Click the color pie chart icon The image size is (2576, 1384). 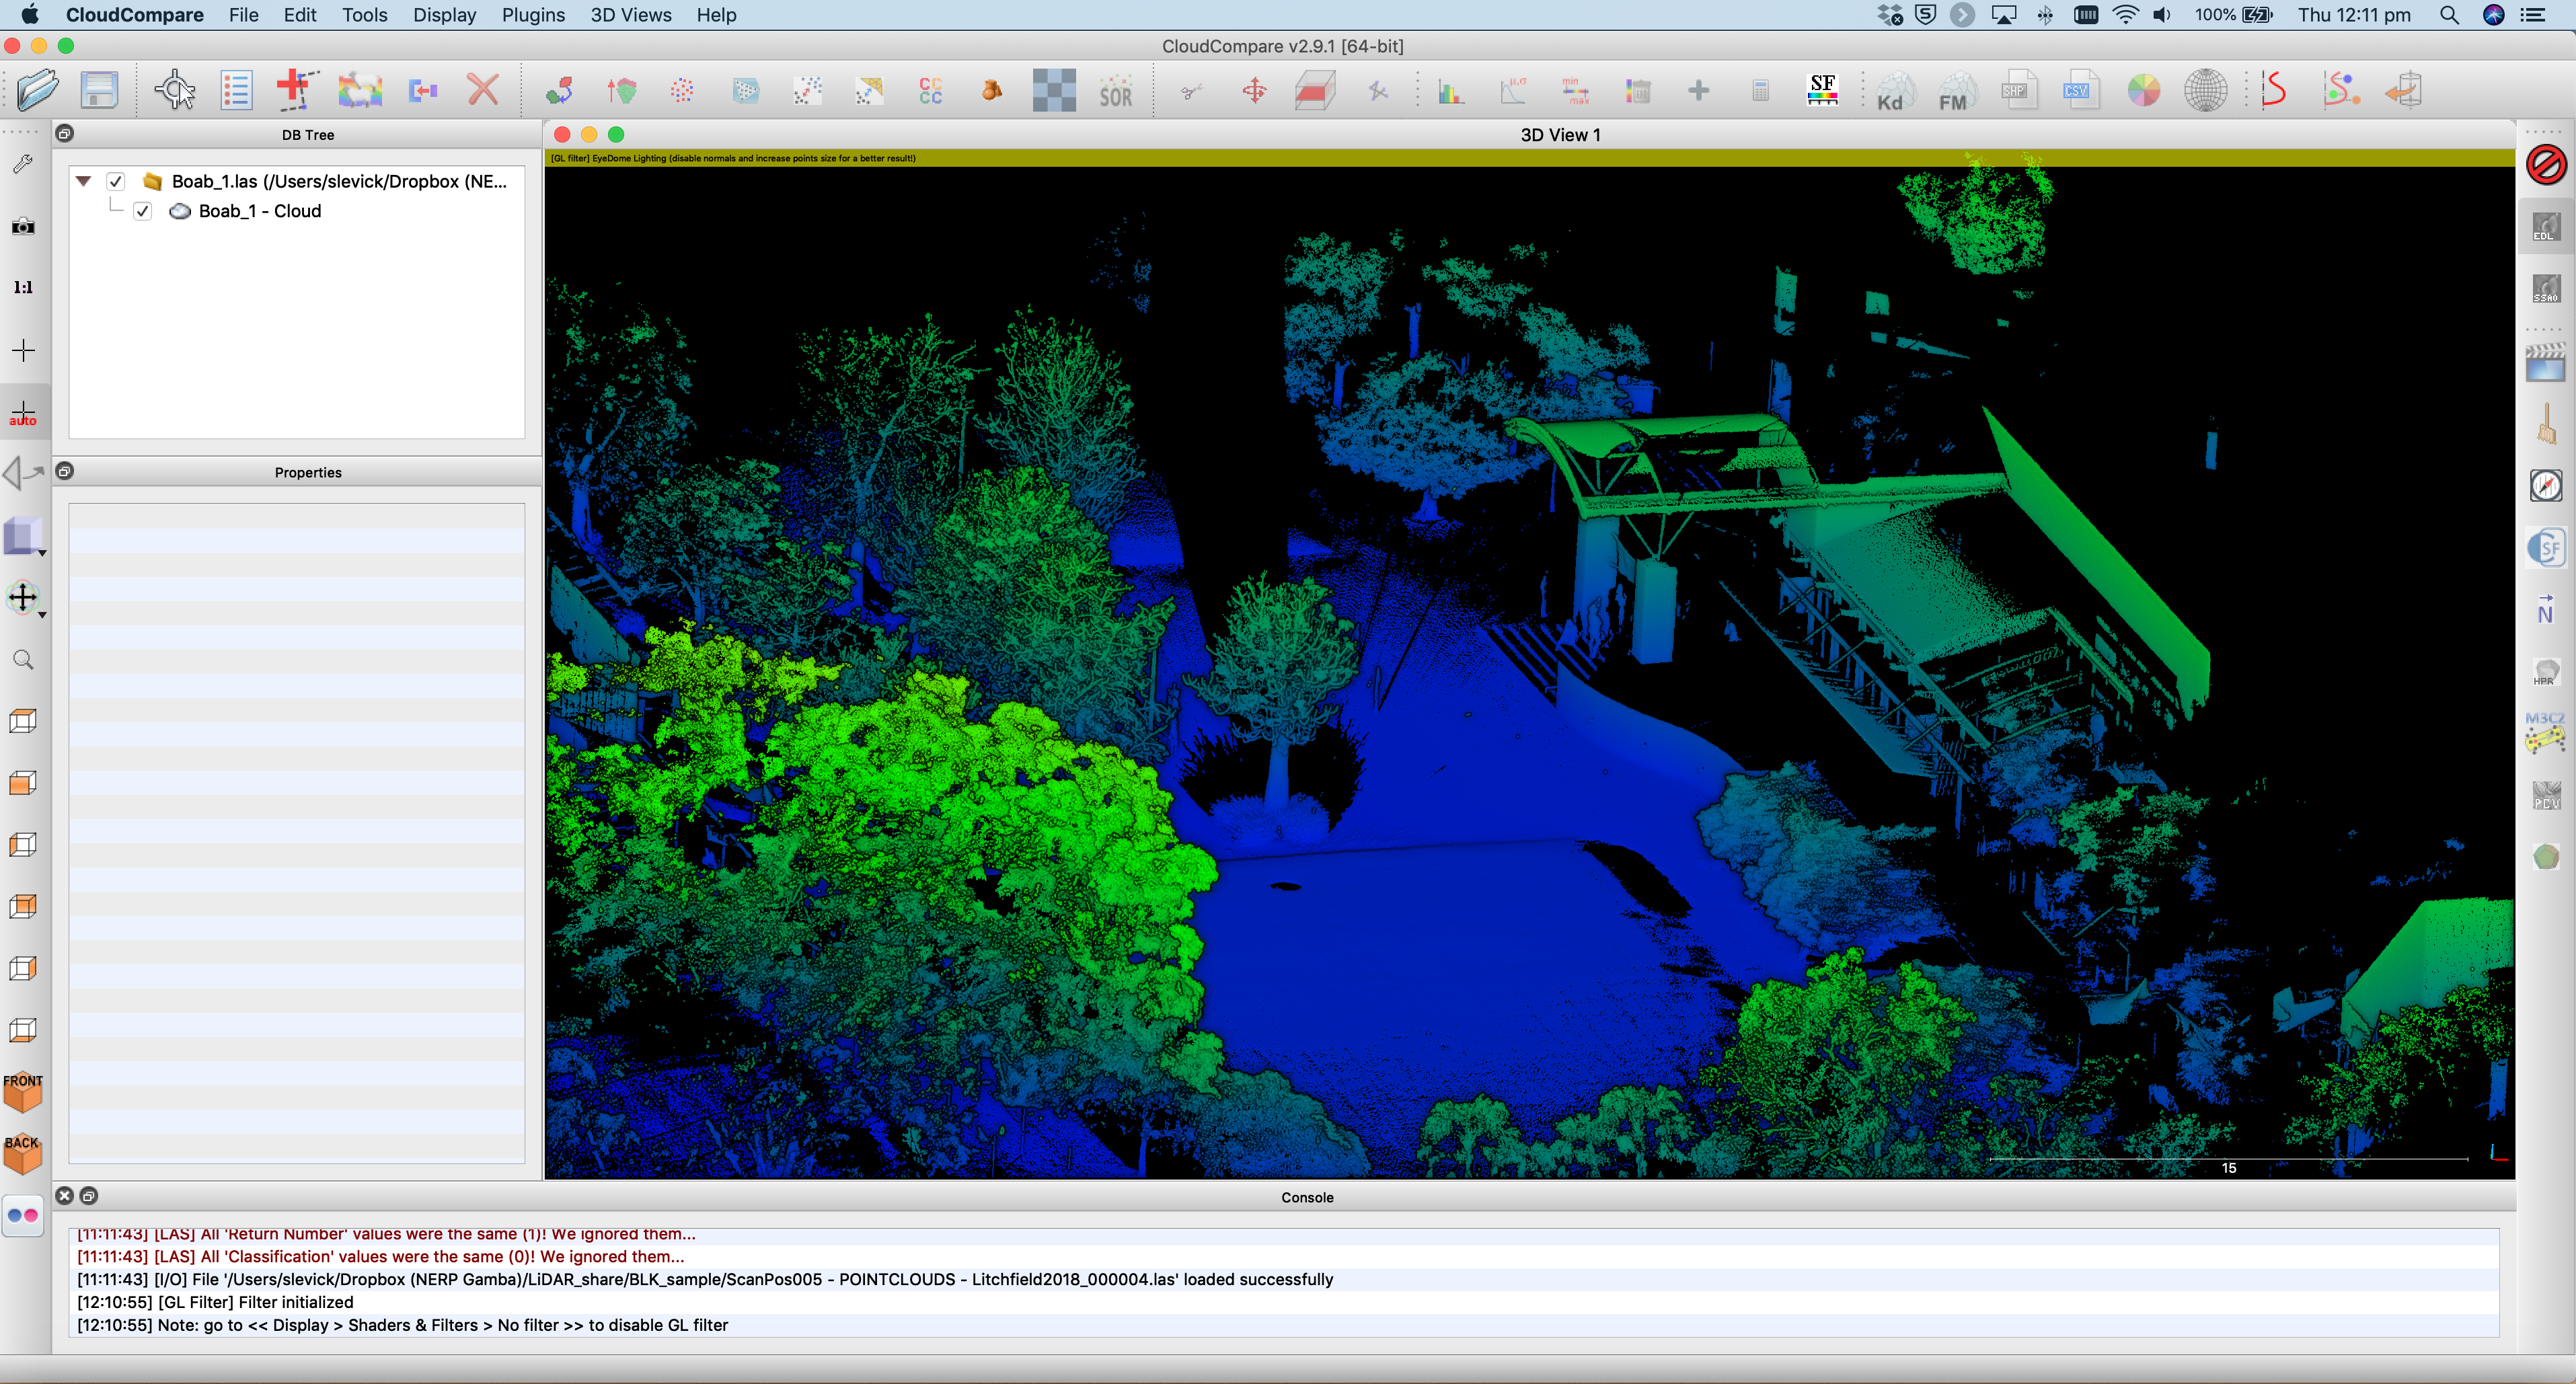coord(2143,91)
